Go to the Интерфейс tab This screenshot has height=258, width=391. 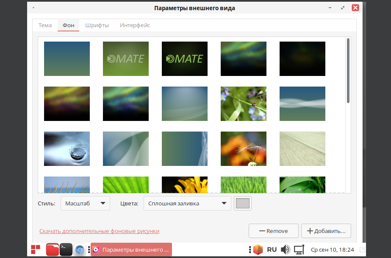[x=135, y=25]
